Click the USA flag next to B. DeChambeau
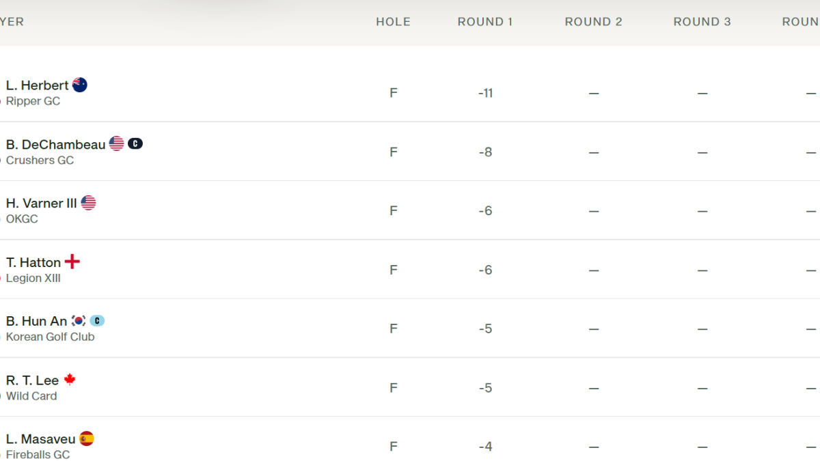The image size is (820, 461). pyautogui.click(x=117, y=143)
